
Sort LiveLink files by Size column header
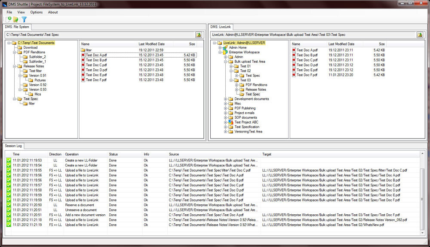point(375,44)
